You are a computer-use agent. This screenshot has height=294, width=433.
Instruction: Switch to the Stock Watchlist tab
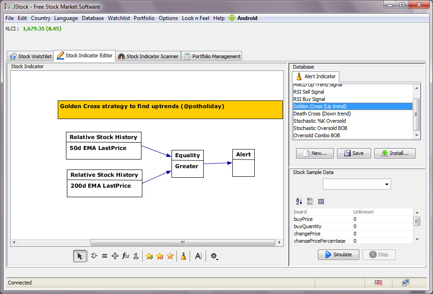[30, 56]
